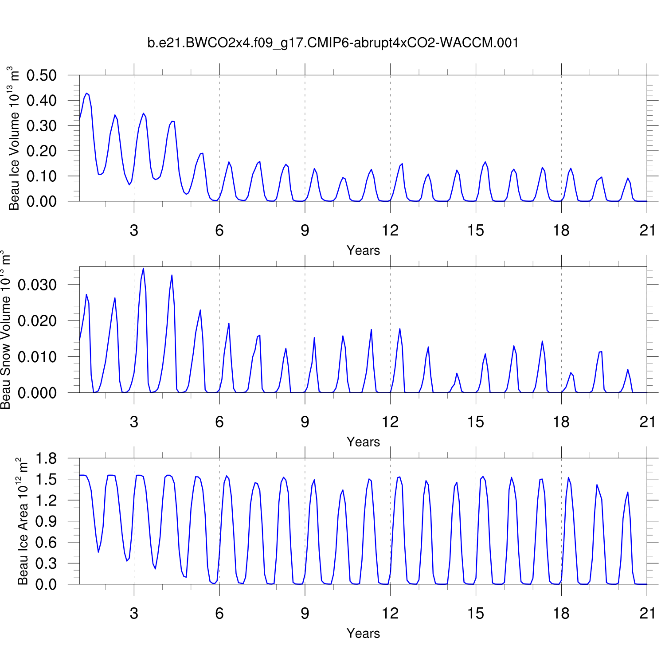Click the tallest peak in the snow volume curve

(x=143, y=269)
